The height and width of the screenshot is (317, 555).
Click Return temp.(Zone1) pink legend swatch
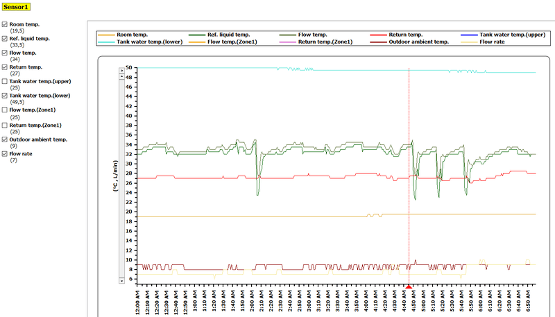pyautogui.click(x=287, y=42)
